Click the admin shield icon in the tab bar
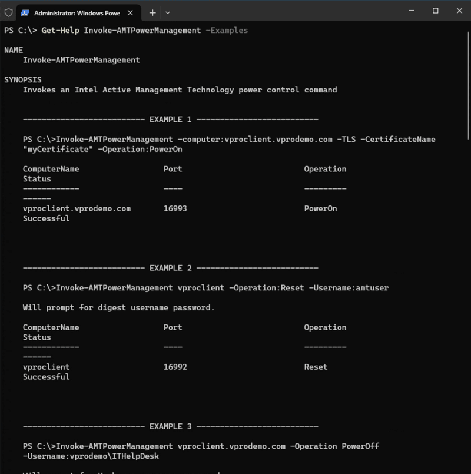The width and height of the screenshot is (471, 474). (8, 13)
